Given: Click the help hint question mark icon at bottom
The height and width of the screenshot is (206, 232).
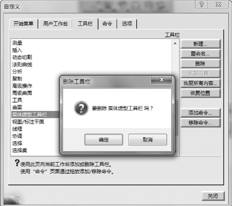Looking at the screenshot, I should tap(17, 163).
